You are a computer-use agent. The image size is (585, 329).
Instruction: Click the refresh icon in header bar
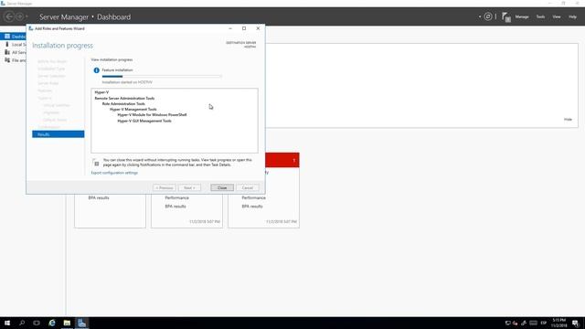[x=488, y=16]
